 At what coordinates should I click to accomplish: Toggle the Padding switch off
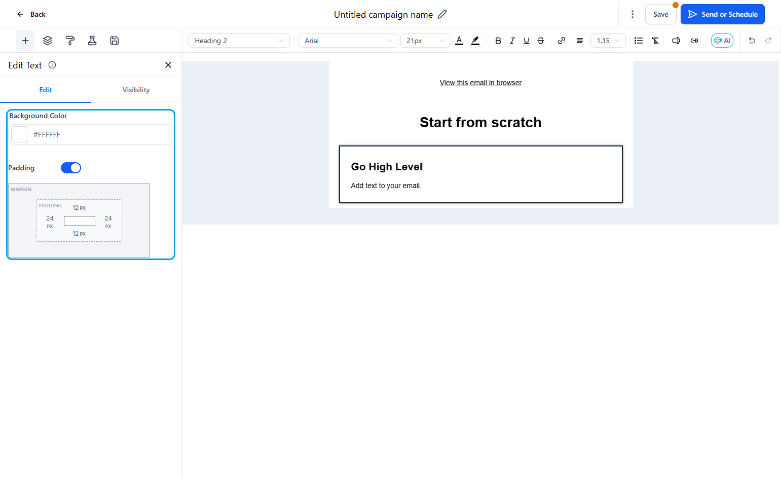[x=71, y=168]
